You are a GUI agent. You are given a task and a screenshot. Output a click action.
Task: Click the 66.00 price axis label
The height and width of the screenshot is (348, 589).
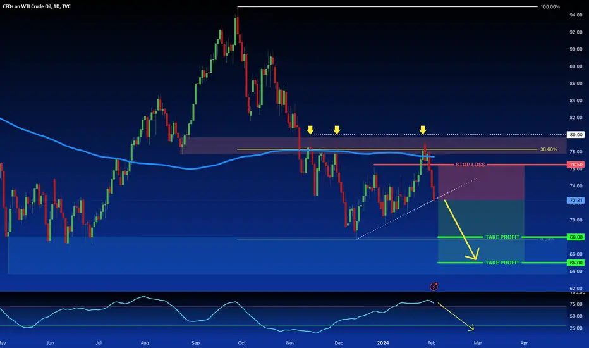(x=576, y=254)
